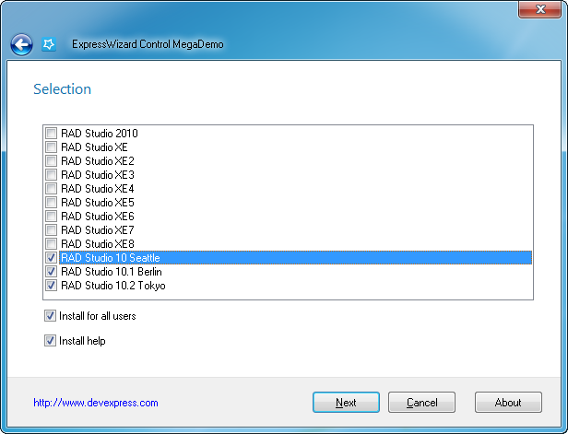
Task: Check the RAD Studio XE4 checkbox
Action: tap(51, 189)
